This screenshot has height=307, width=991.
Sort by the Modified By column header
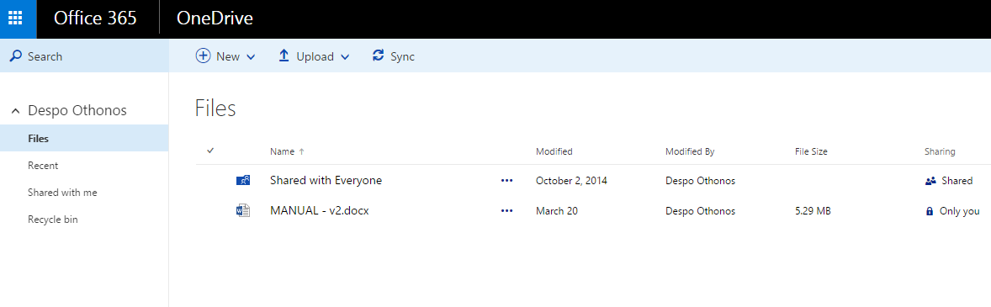tap(690, 151)
